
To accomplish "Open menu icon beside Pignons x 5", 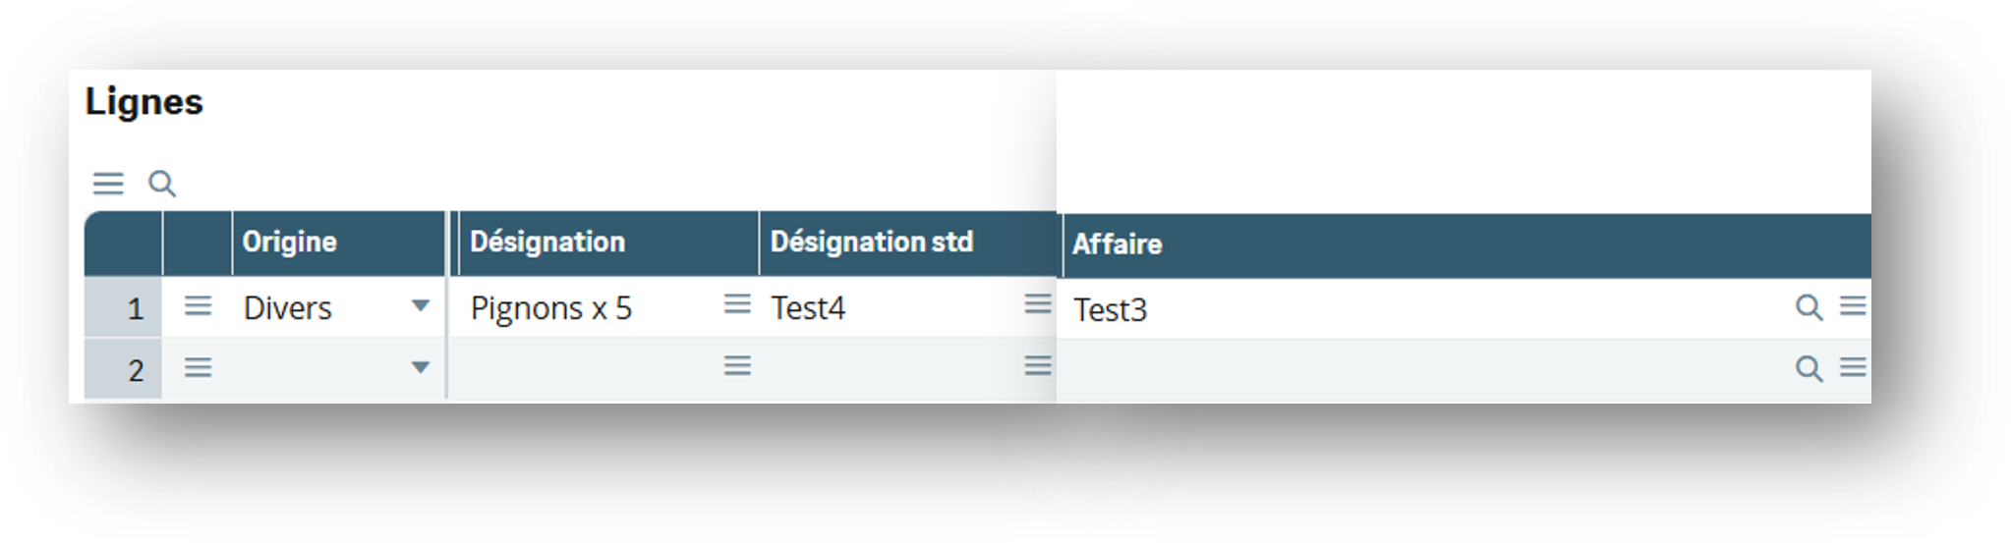I will [737, 304].
